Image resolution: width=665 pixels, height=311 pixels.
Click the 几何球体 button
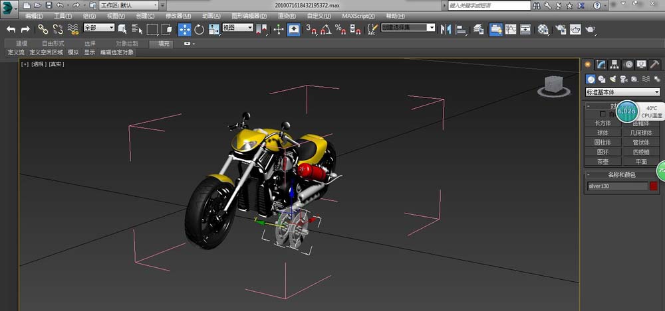point(640,133)
